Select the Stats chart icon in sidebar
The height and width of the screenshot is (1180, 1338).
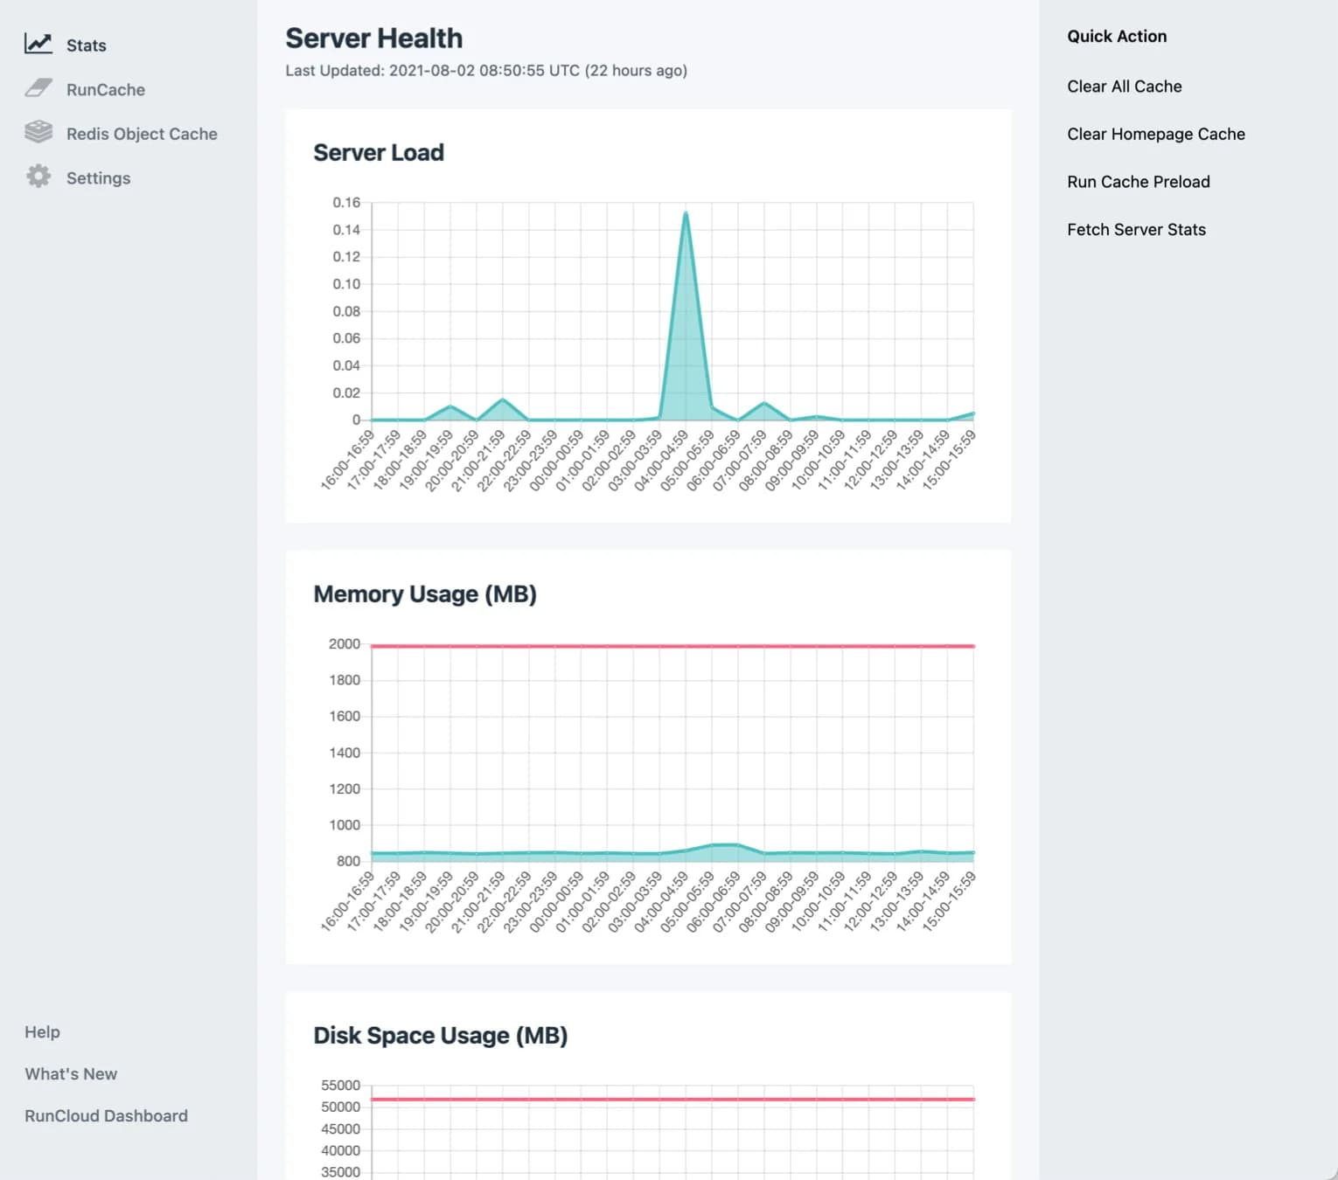[x=38, y=44]
